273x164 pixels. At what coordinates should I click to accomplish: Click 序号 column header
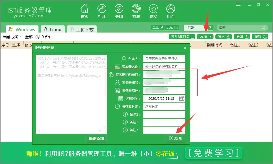coord(5,45)
